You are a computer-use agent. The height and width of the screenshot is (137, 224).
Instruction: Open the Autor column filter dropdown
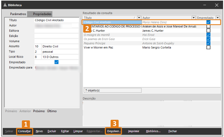pyautogui.click(x=193, y=18)
